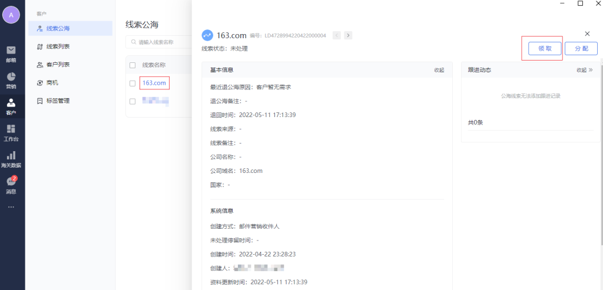Check the 163.com row checkbox
Image resolution: width=603 pixels, height=290 pixels.
(x=132, y=84)
